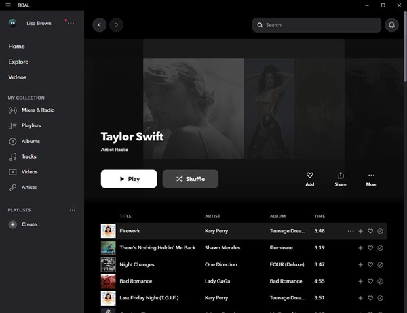This screenshot has height=313, width=407.
Task: Open Firework album art thumbnail
Action: (x=109, y=231)
